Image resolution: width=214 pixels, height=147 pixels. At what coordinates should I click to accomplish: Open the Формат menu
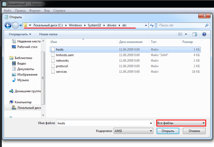pyautogui.click(x=35, y=11)
